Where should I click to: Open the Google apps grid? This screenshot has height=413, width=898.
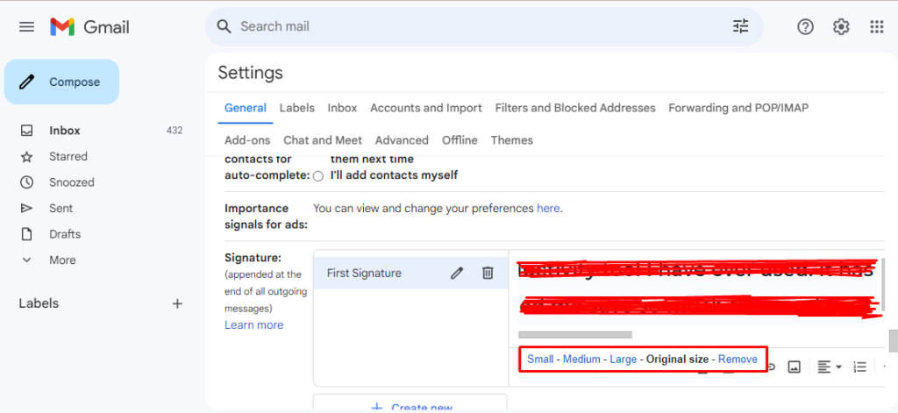pos(876,26)
